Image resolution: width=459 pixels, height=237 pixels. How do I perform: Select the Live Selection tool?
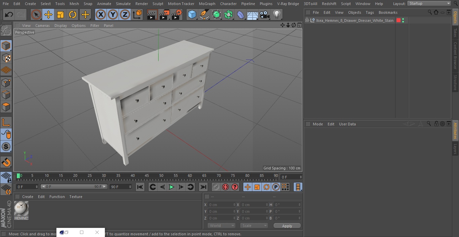click(x=36, y=14)
